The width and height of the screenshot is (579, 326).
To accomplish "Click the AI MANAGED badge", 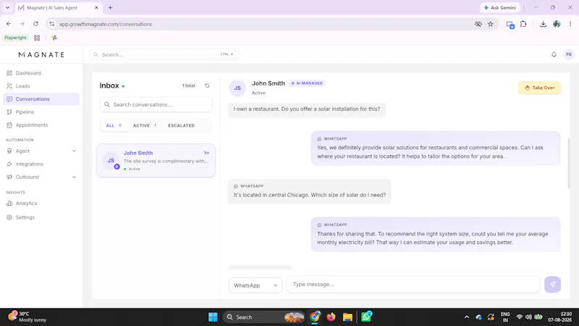I will [x=307, y=83].
